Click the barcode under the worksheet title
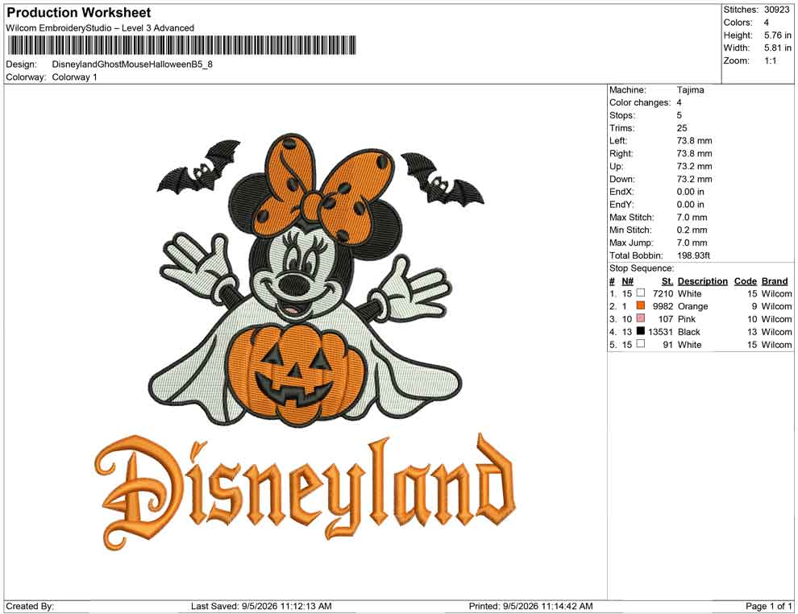The width and height of the screenshot is (798, 614). coord(181,45)
